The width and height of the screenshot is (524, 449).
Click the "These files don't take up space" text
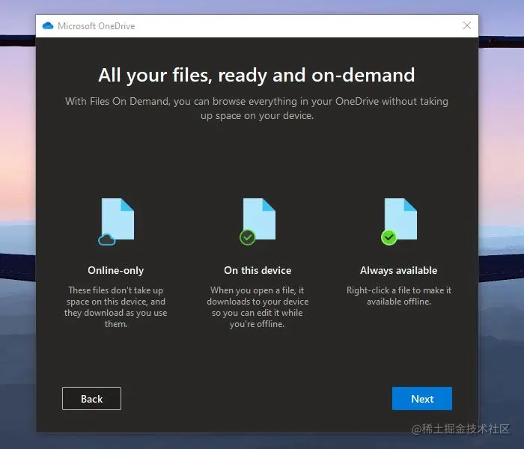115,307
